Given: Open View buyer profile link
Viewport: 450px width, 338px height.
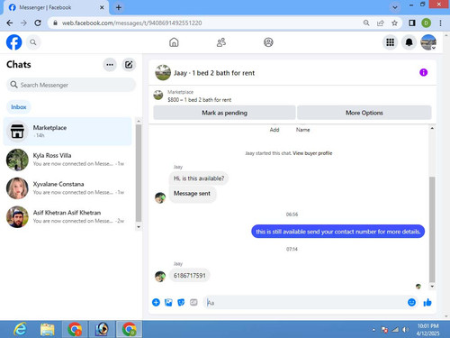Looking at the screenshot, I should pos(312,153).
